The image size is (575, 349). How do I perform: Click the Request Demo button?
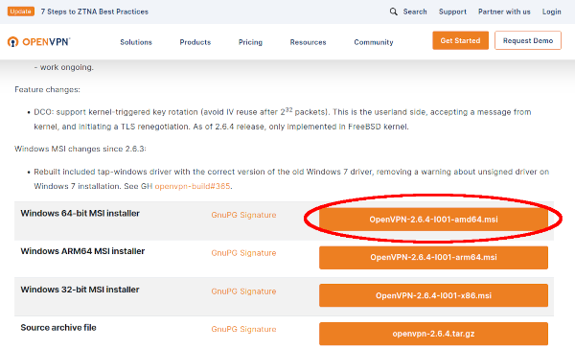tap(528, 40)
